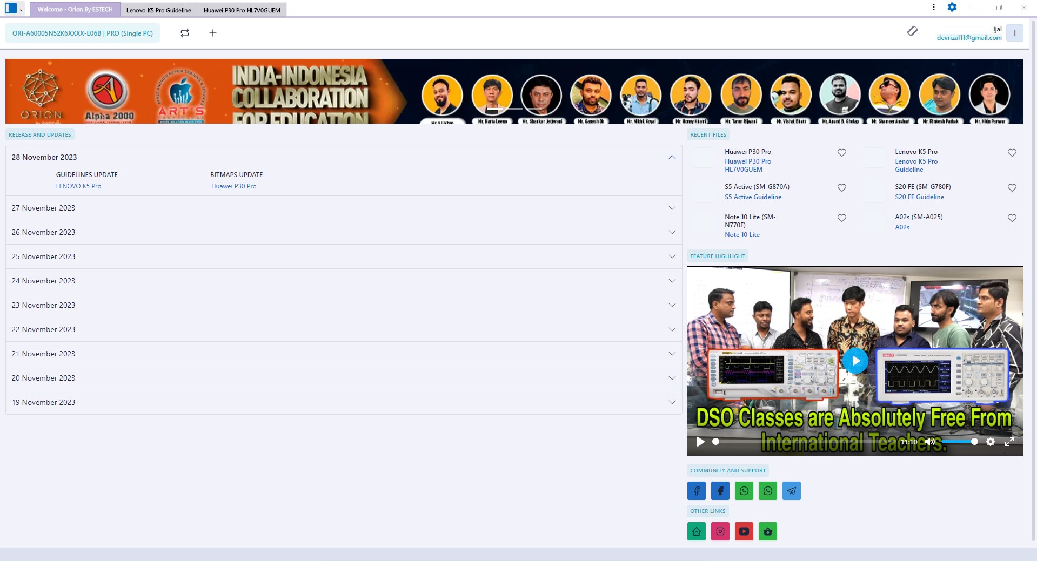The height and width of the screenshot is (561, 1037).
Task: Click the FEATURE HIGHLIGHT section label
Action: click(x=718, y=256)
